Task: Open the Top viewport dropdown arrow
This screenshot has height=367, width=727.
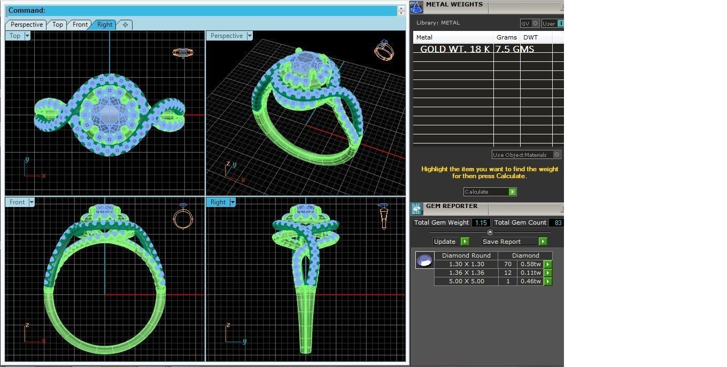Action: (x=27, y=36)
